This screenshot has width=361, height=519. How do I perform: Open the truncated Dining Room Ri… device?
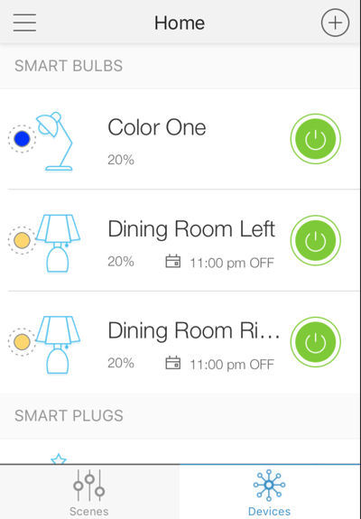pyautogui.click(x=194, y=330)
